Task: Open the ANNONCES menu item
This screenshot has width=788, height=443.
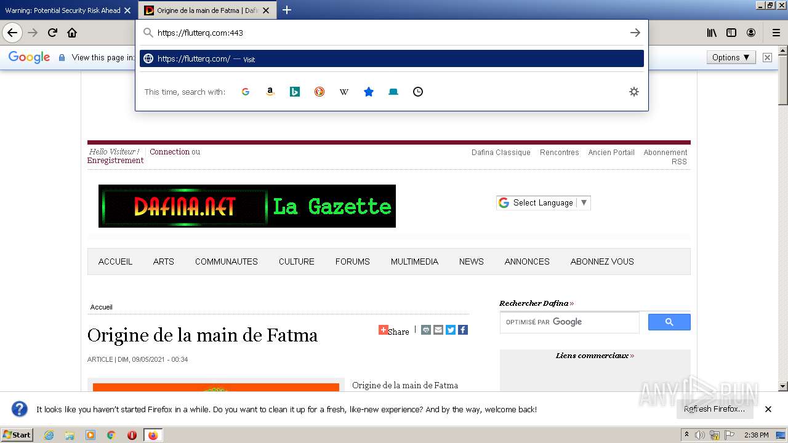Action: coord(527,261)
